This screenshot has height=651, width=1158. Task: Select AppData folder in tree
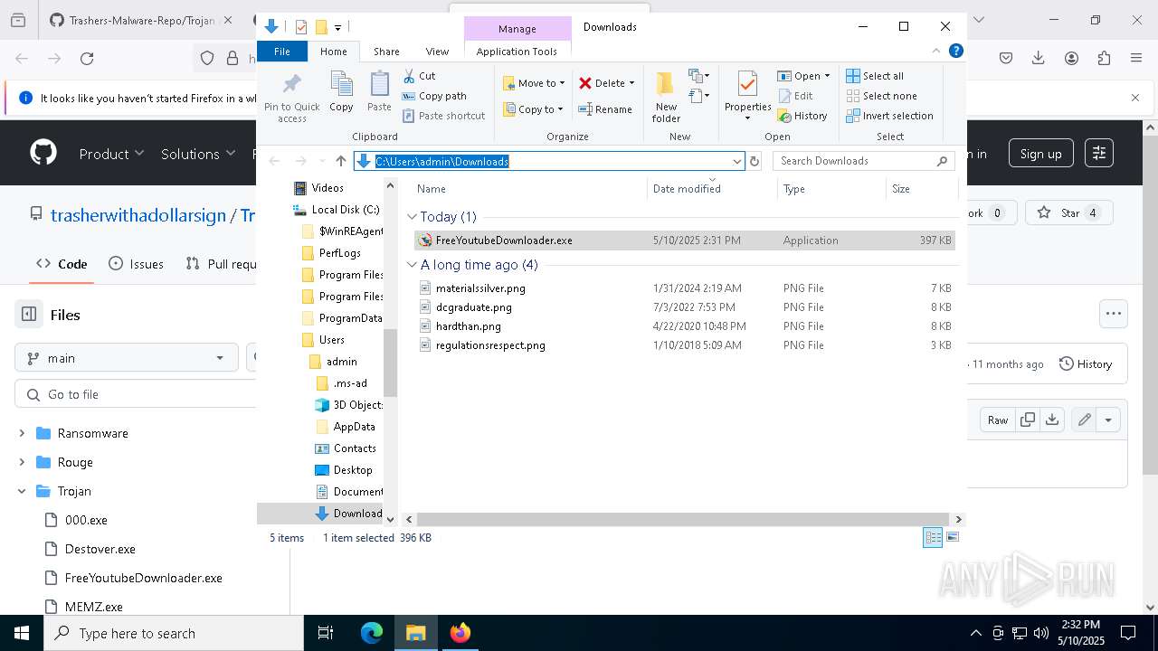[345, 427]
